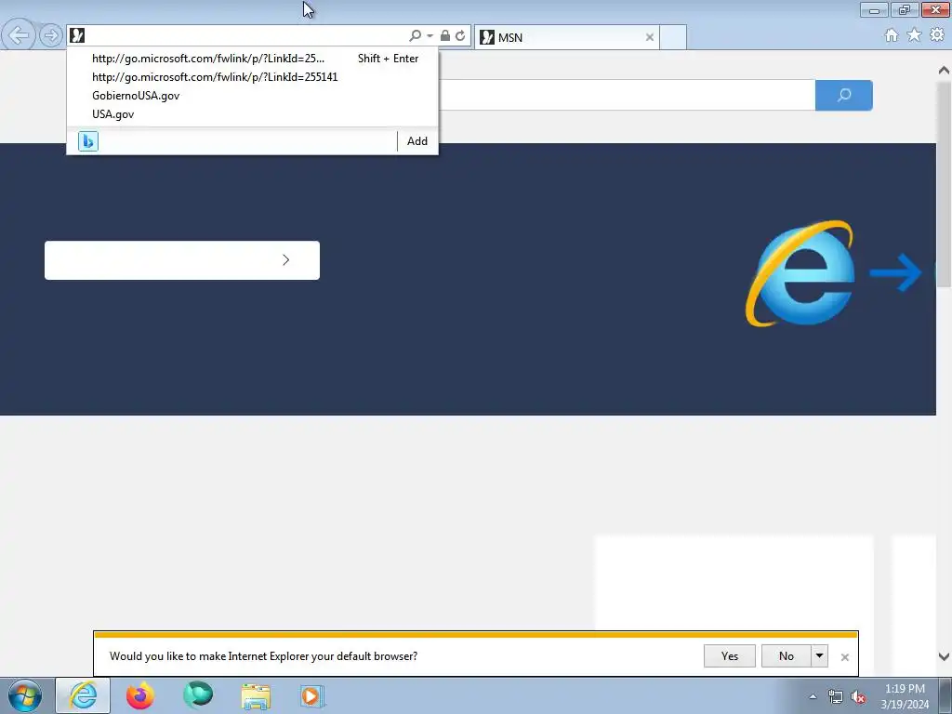The image size is (952, 714).
Task: Choose GobiernoUSA.gov from suggestions
Action: point(253,96)
